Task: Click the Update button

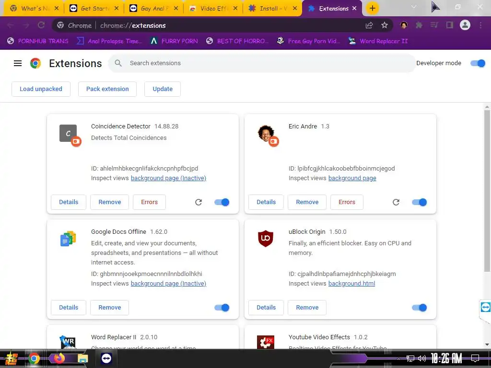Action: (x=163, y=89)
